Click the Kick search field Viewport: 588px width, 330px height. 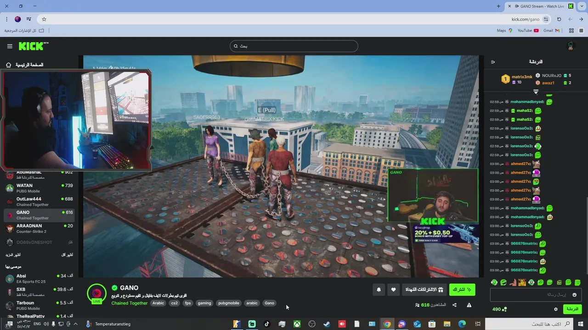294,46
